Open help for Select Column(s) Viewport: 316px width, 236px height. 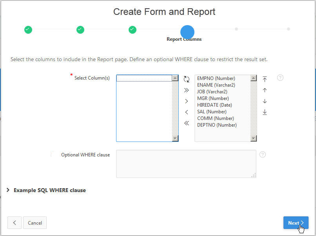click(x=280, y=78)
